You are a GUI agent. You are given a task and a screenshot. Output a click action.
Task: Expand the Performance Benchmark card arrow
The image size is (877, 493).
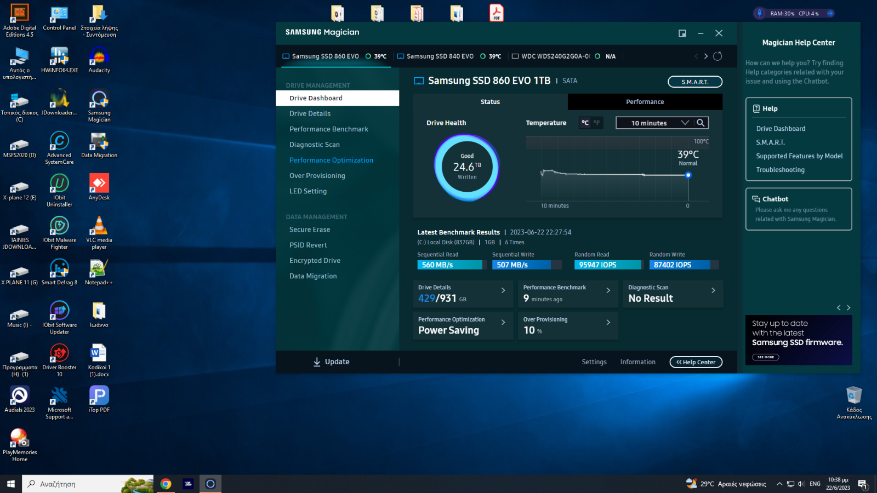pos(608,290)
